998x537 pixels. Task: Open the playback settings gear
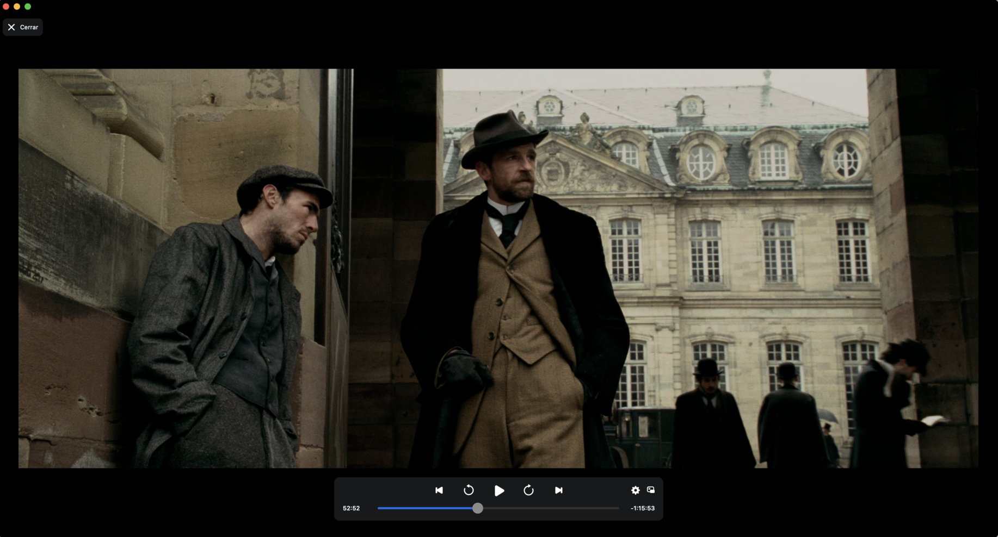[635, 490]
